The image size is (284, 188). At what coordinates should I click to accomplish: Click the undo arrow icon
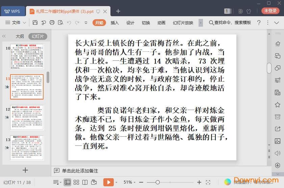click(x=69, y=23)
